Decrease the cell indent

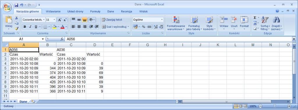point(91,27)
